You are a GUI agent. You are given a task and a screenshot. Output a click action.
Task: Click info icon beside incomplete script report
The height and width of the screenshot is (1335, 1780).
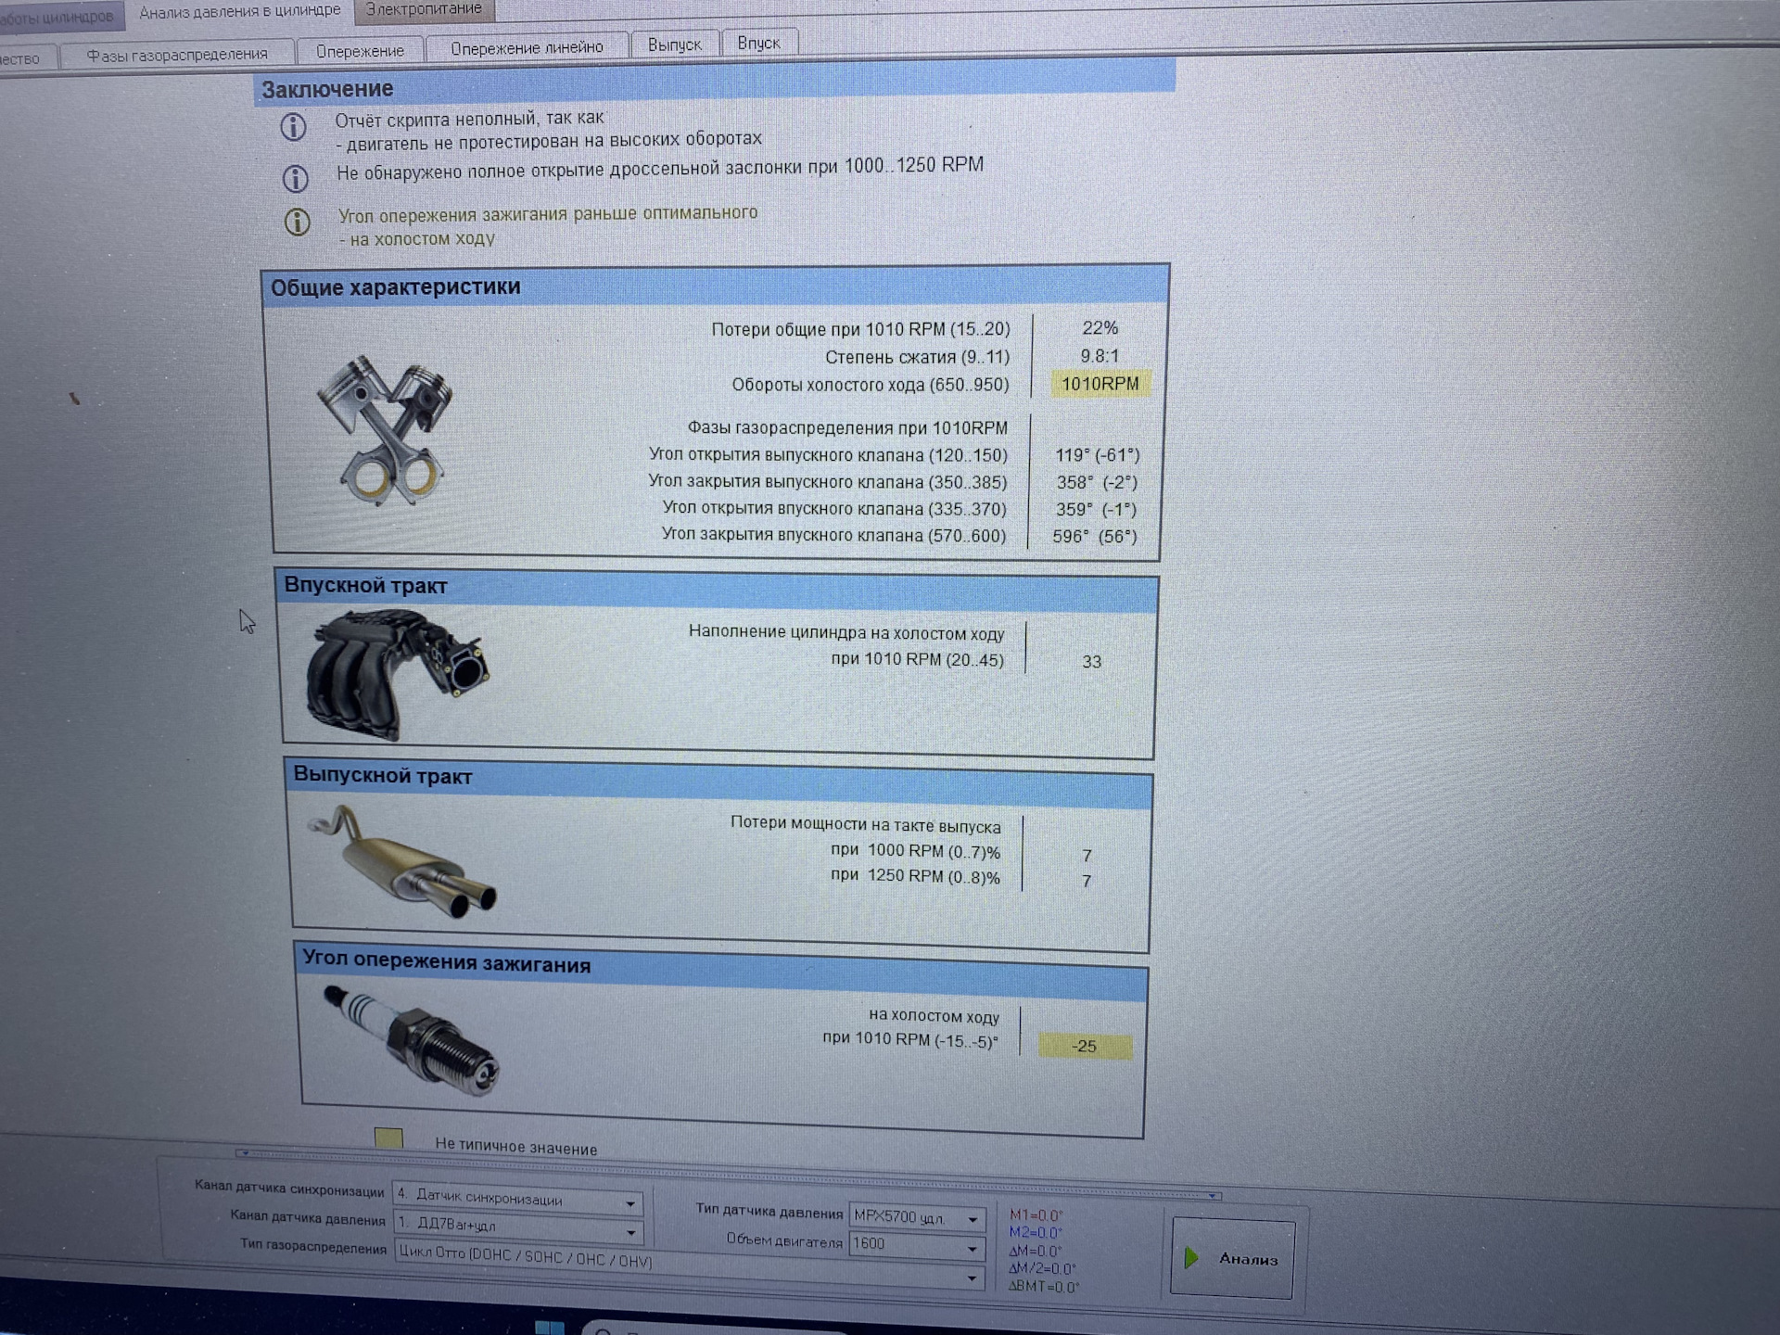[x=293, y=127]
